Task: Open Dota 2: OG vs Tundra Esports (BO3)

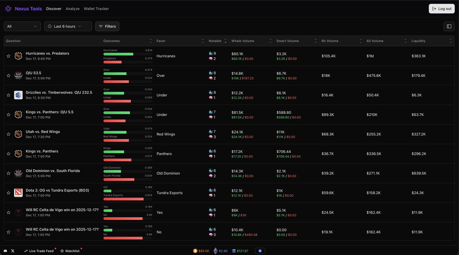Action: tap(57, 190)
